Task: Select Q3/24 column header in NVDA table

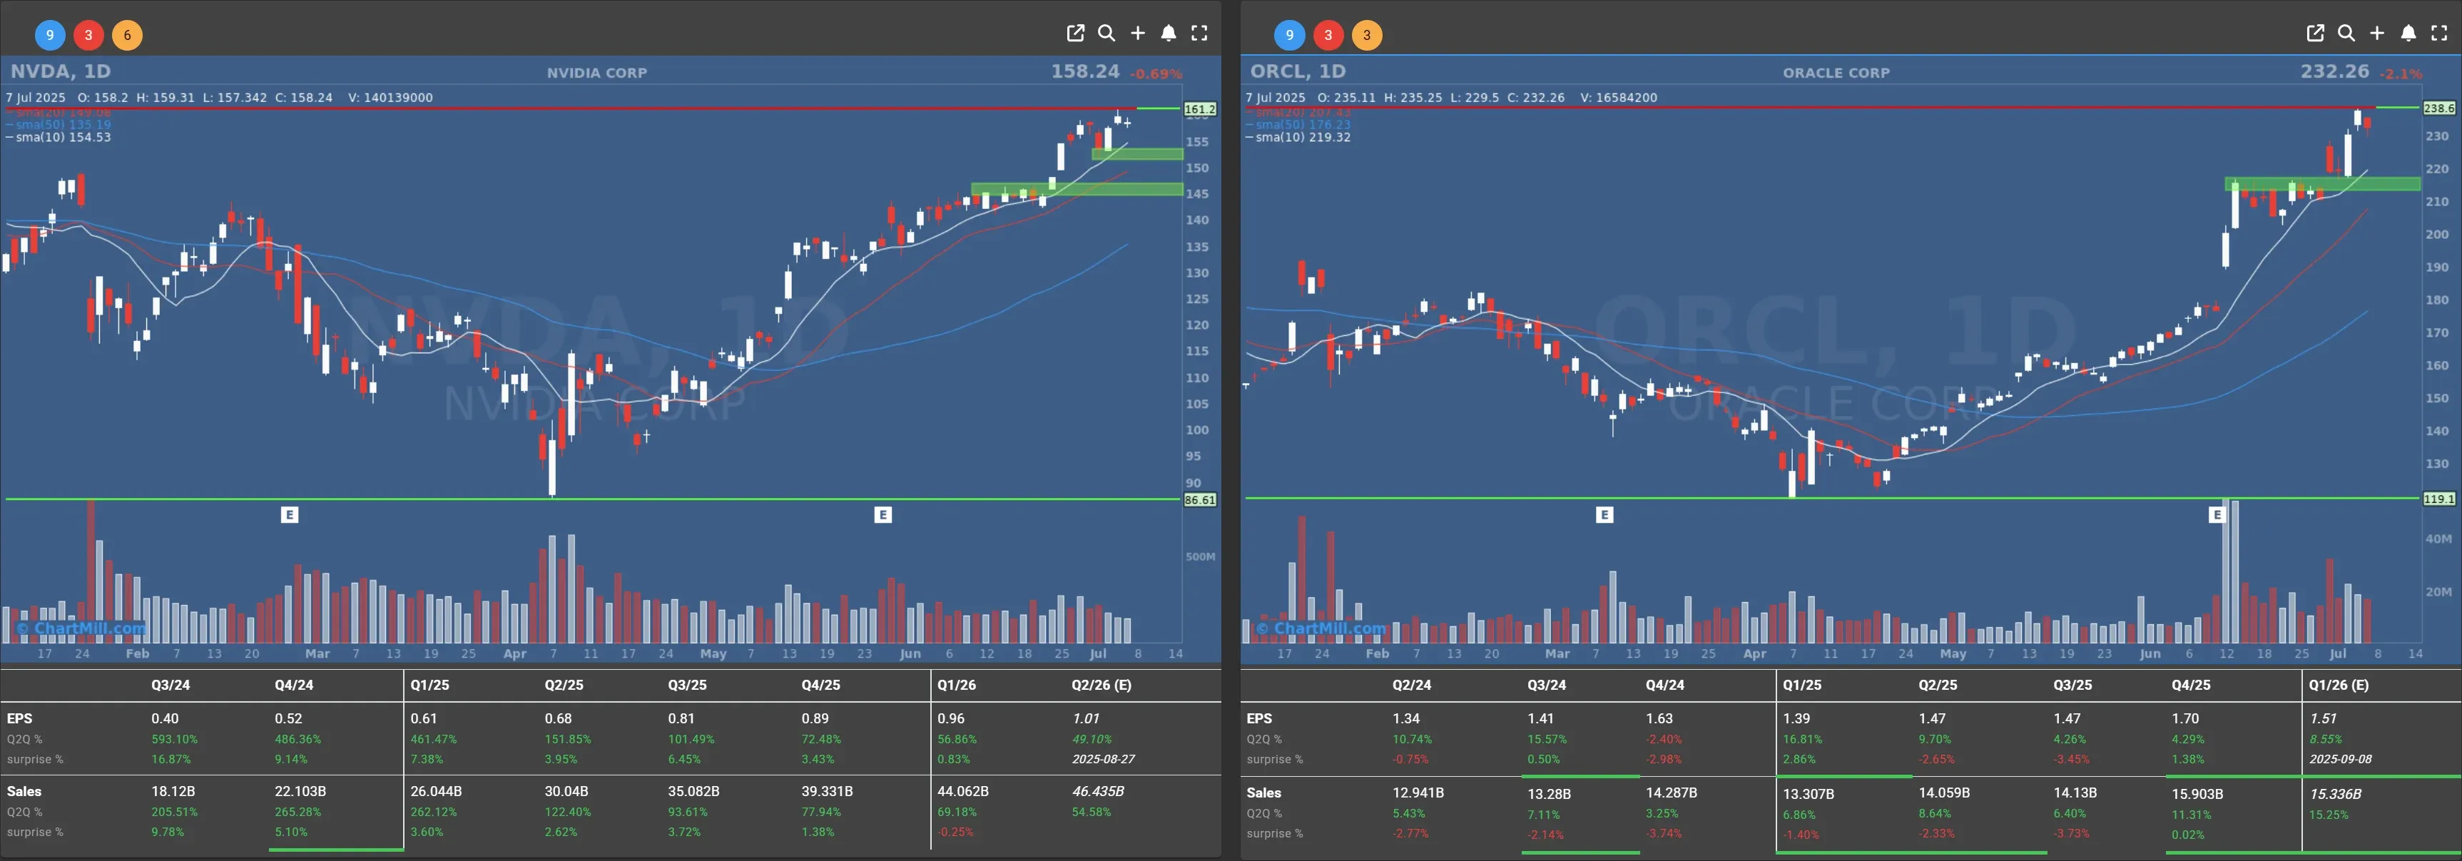Action: click(x=170, y=686)
